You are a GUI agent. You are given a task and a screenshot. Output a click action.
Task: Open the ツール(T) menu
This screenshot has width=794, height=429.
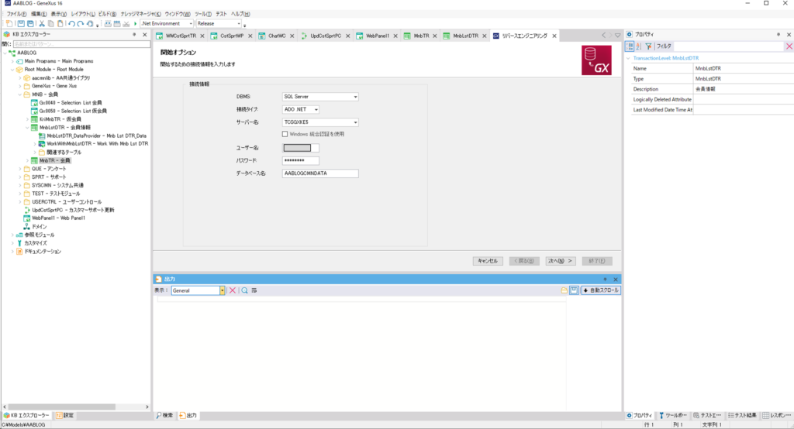(x=203, y=14)
